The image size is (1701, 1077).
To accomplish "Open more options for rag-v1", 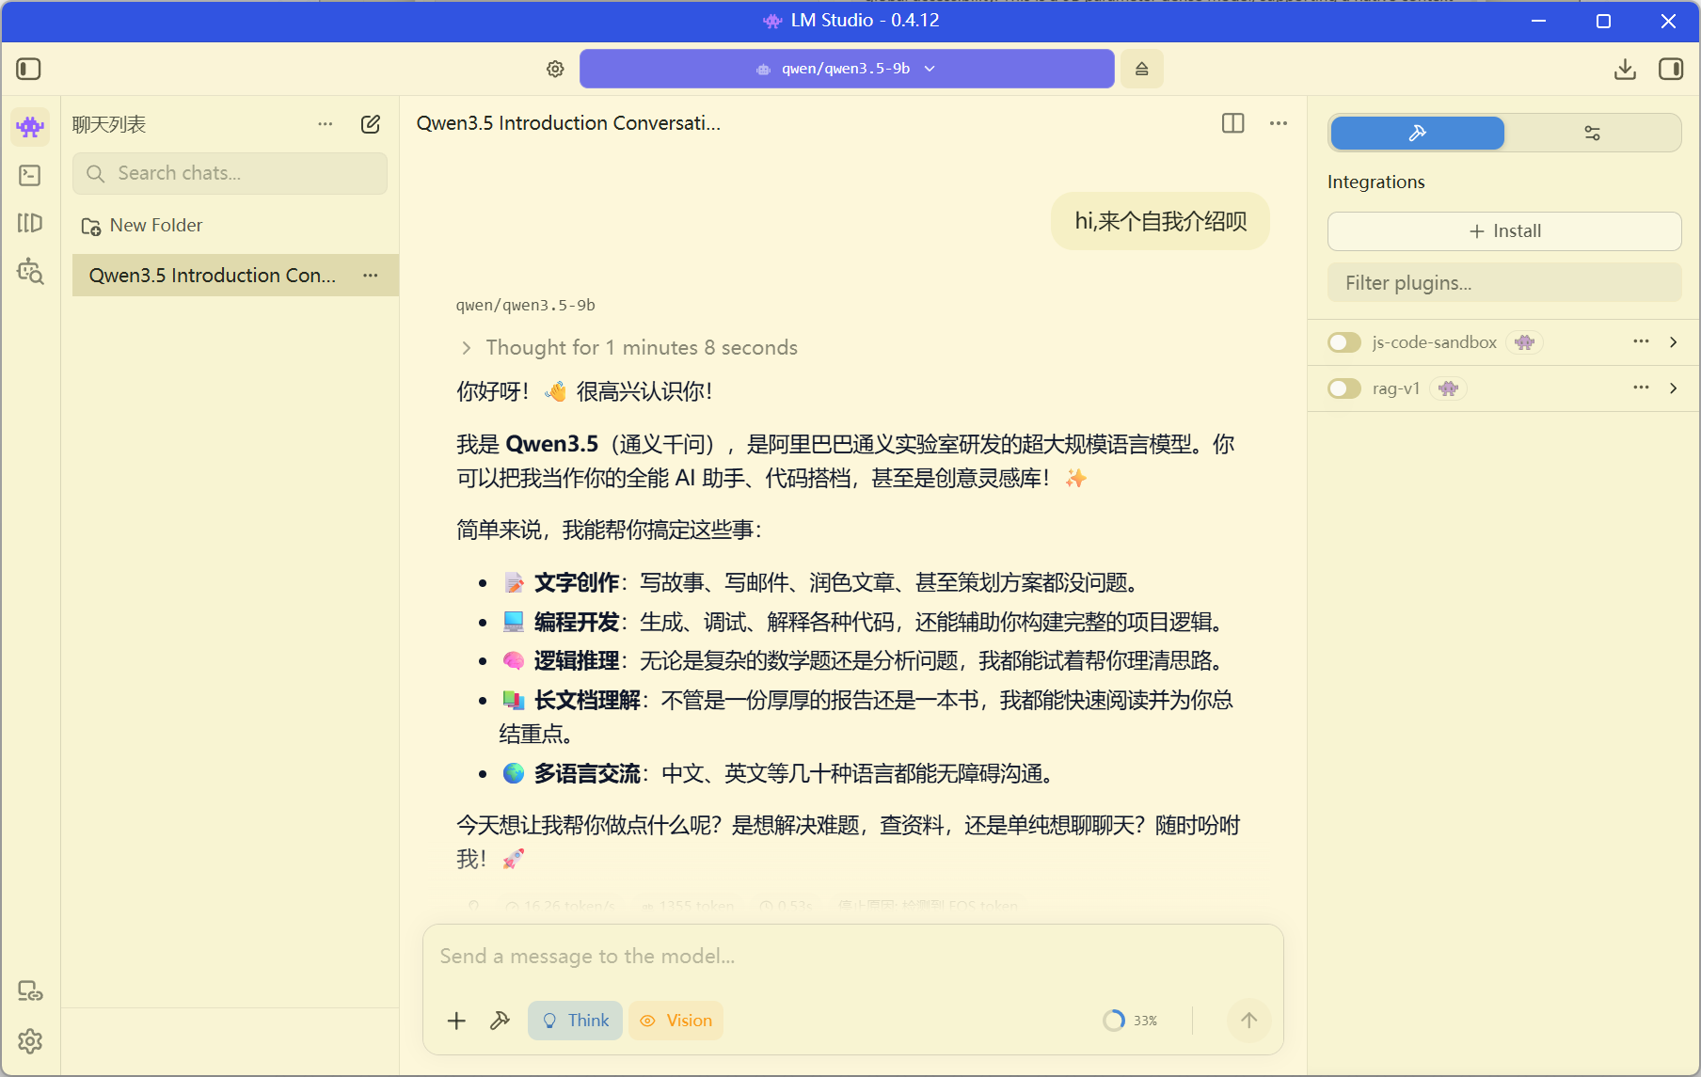I will click(1642, 388).
